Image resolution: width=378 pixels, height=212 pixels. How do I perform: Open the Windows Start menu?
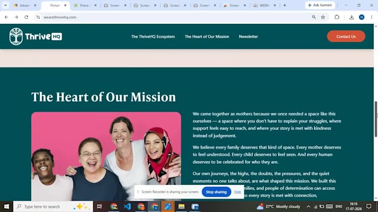coord(7,206)
